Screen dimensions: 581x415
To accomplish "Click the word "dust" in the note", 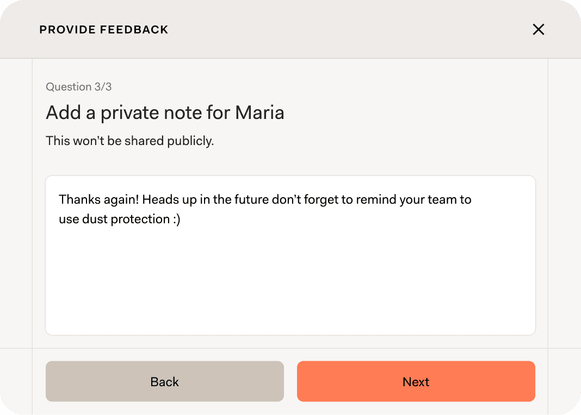I will coord(96,219).
